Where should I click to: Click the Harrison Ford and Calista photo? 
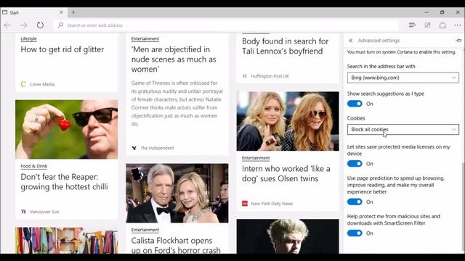pos(177,193)
